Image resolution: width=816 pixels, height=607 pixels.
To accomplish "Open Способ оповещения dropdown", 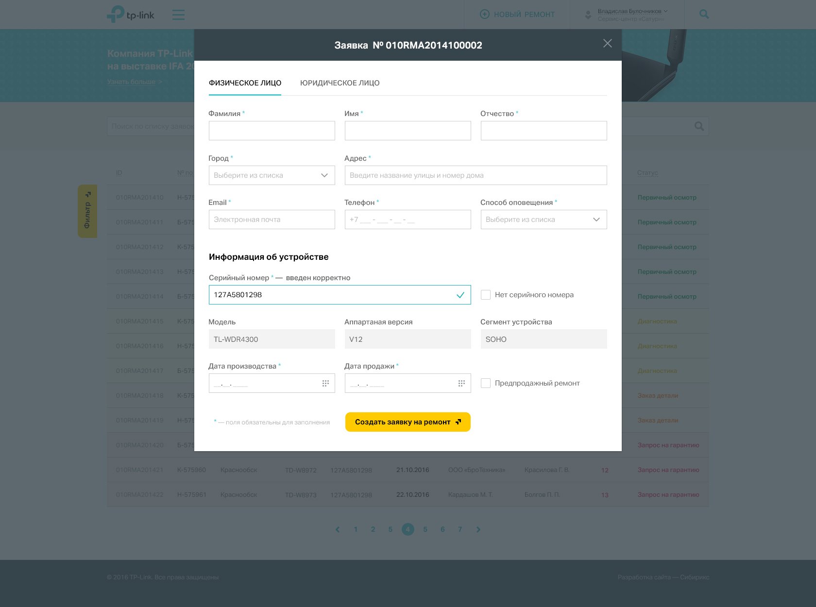I will (544, 219).
